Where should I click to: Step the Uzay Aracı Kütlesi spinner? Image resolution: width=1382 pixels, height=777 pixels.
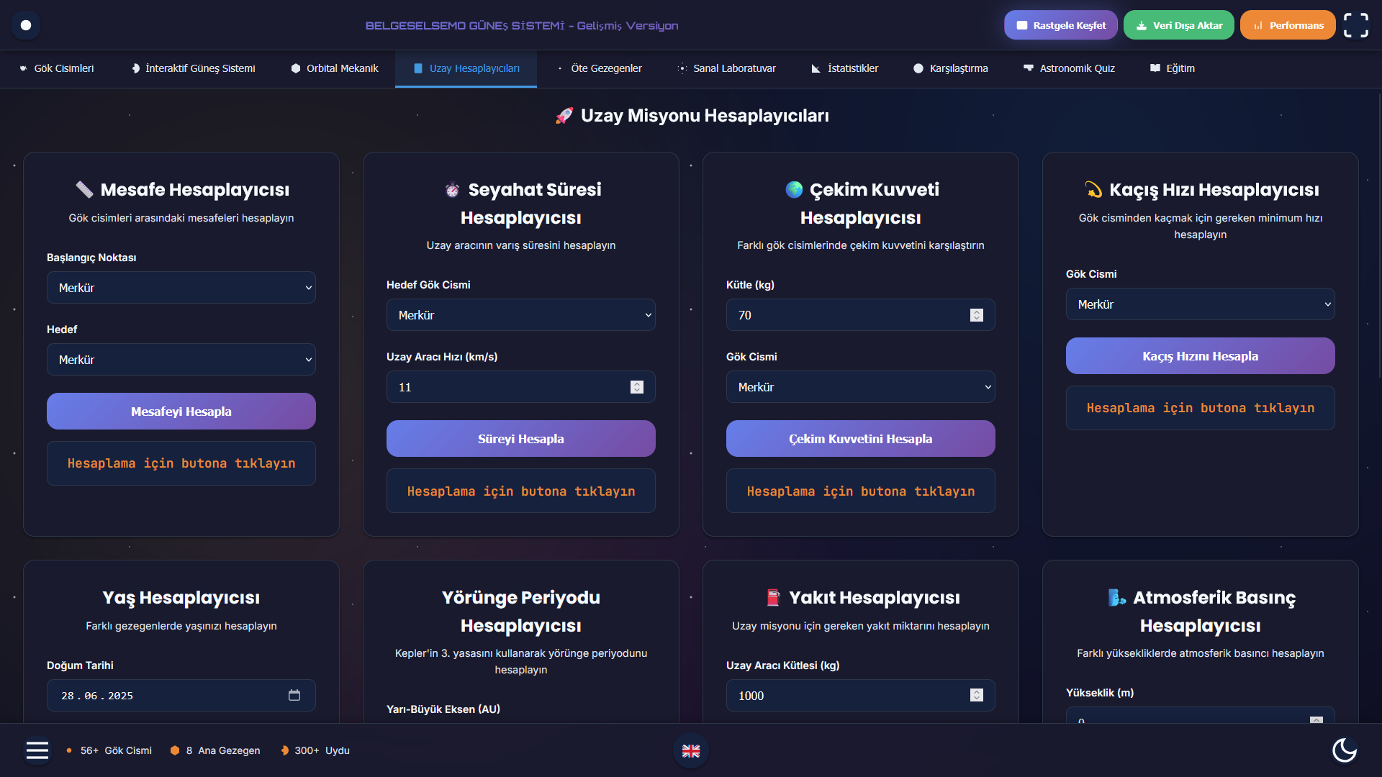(977, 696)
